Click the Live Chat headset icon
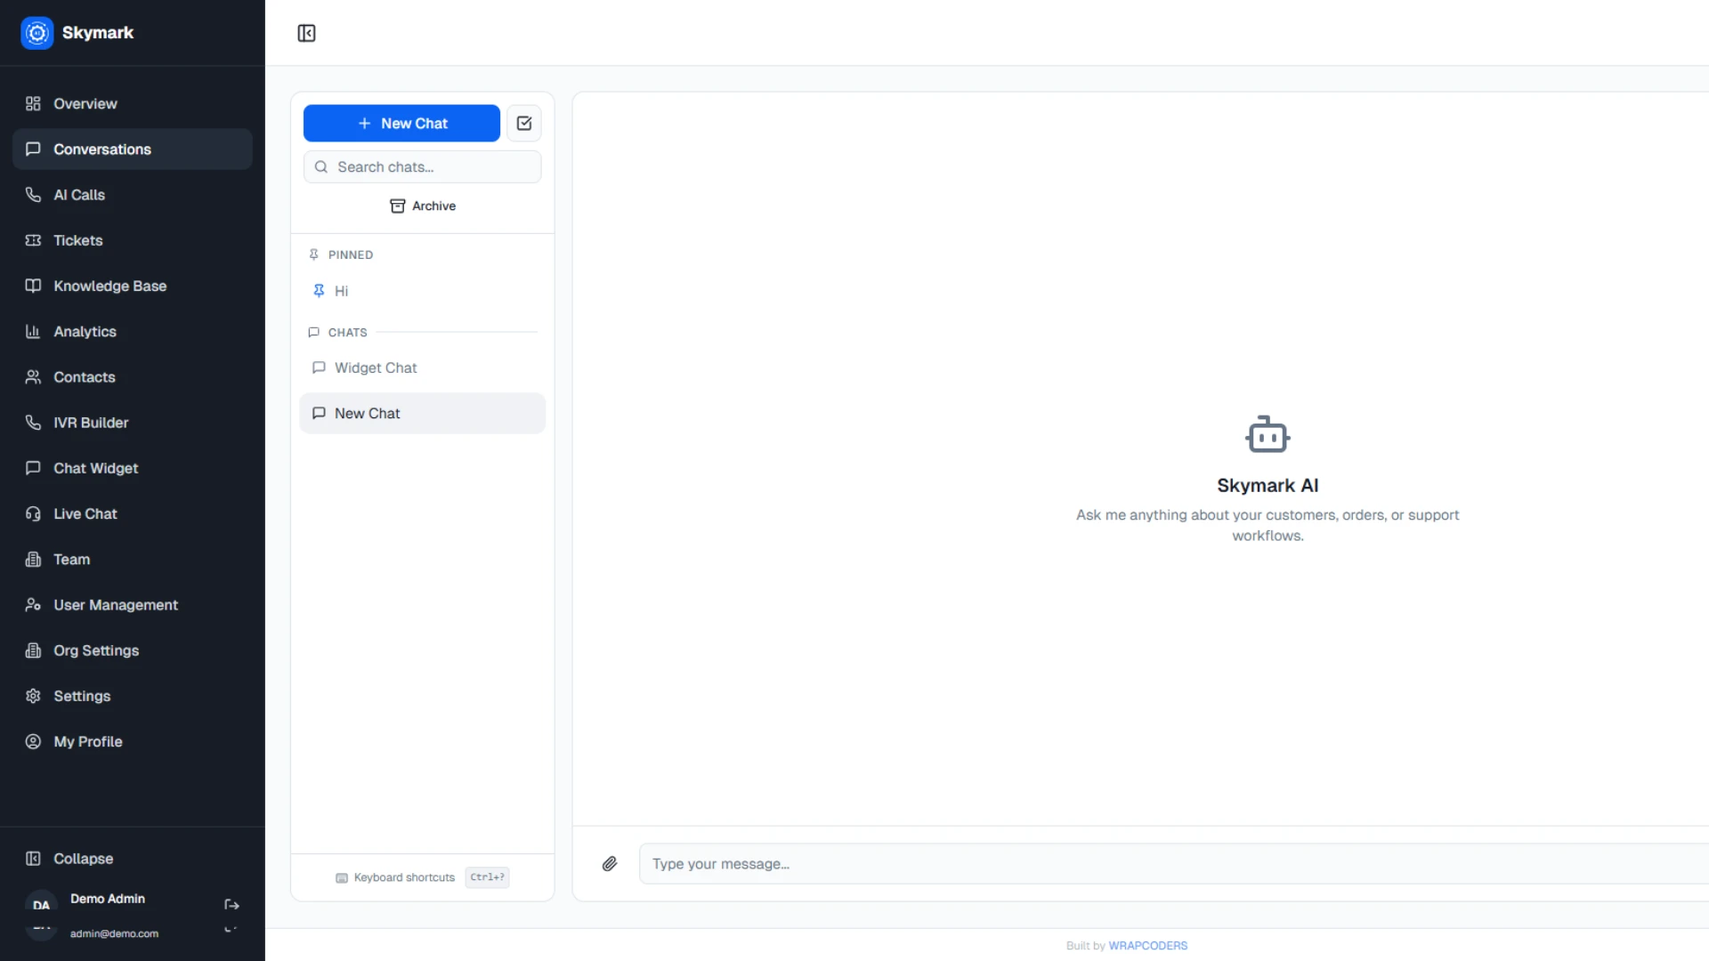Viewport: 1709px width, 961px height. (33, 513)
